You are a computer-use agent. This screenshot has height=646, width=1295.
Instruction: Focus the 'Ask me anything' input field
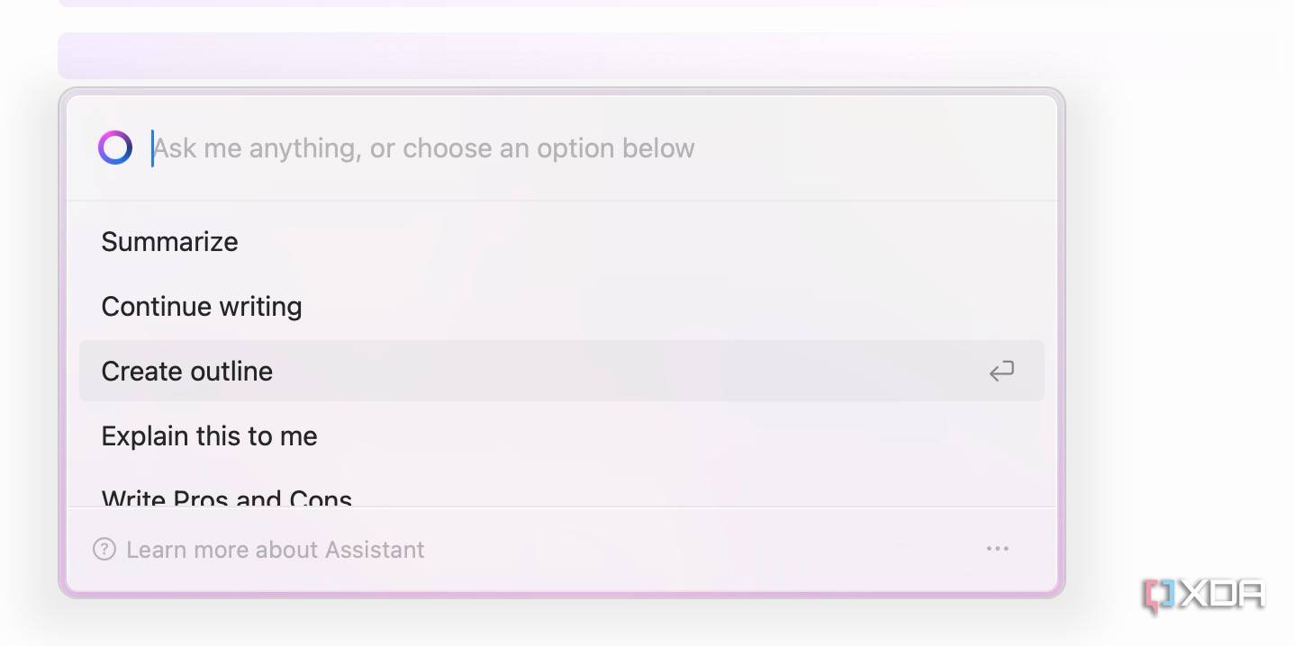point(590,148)
